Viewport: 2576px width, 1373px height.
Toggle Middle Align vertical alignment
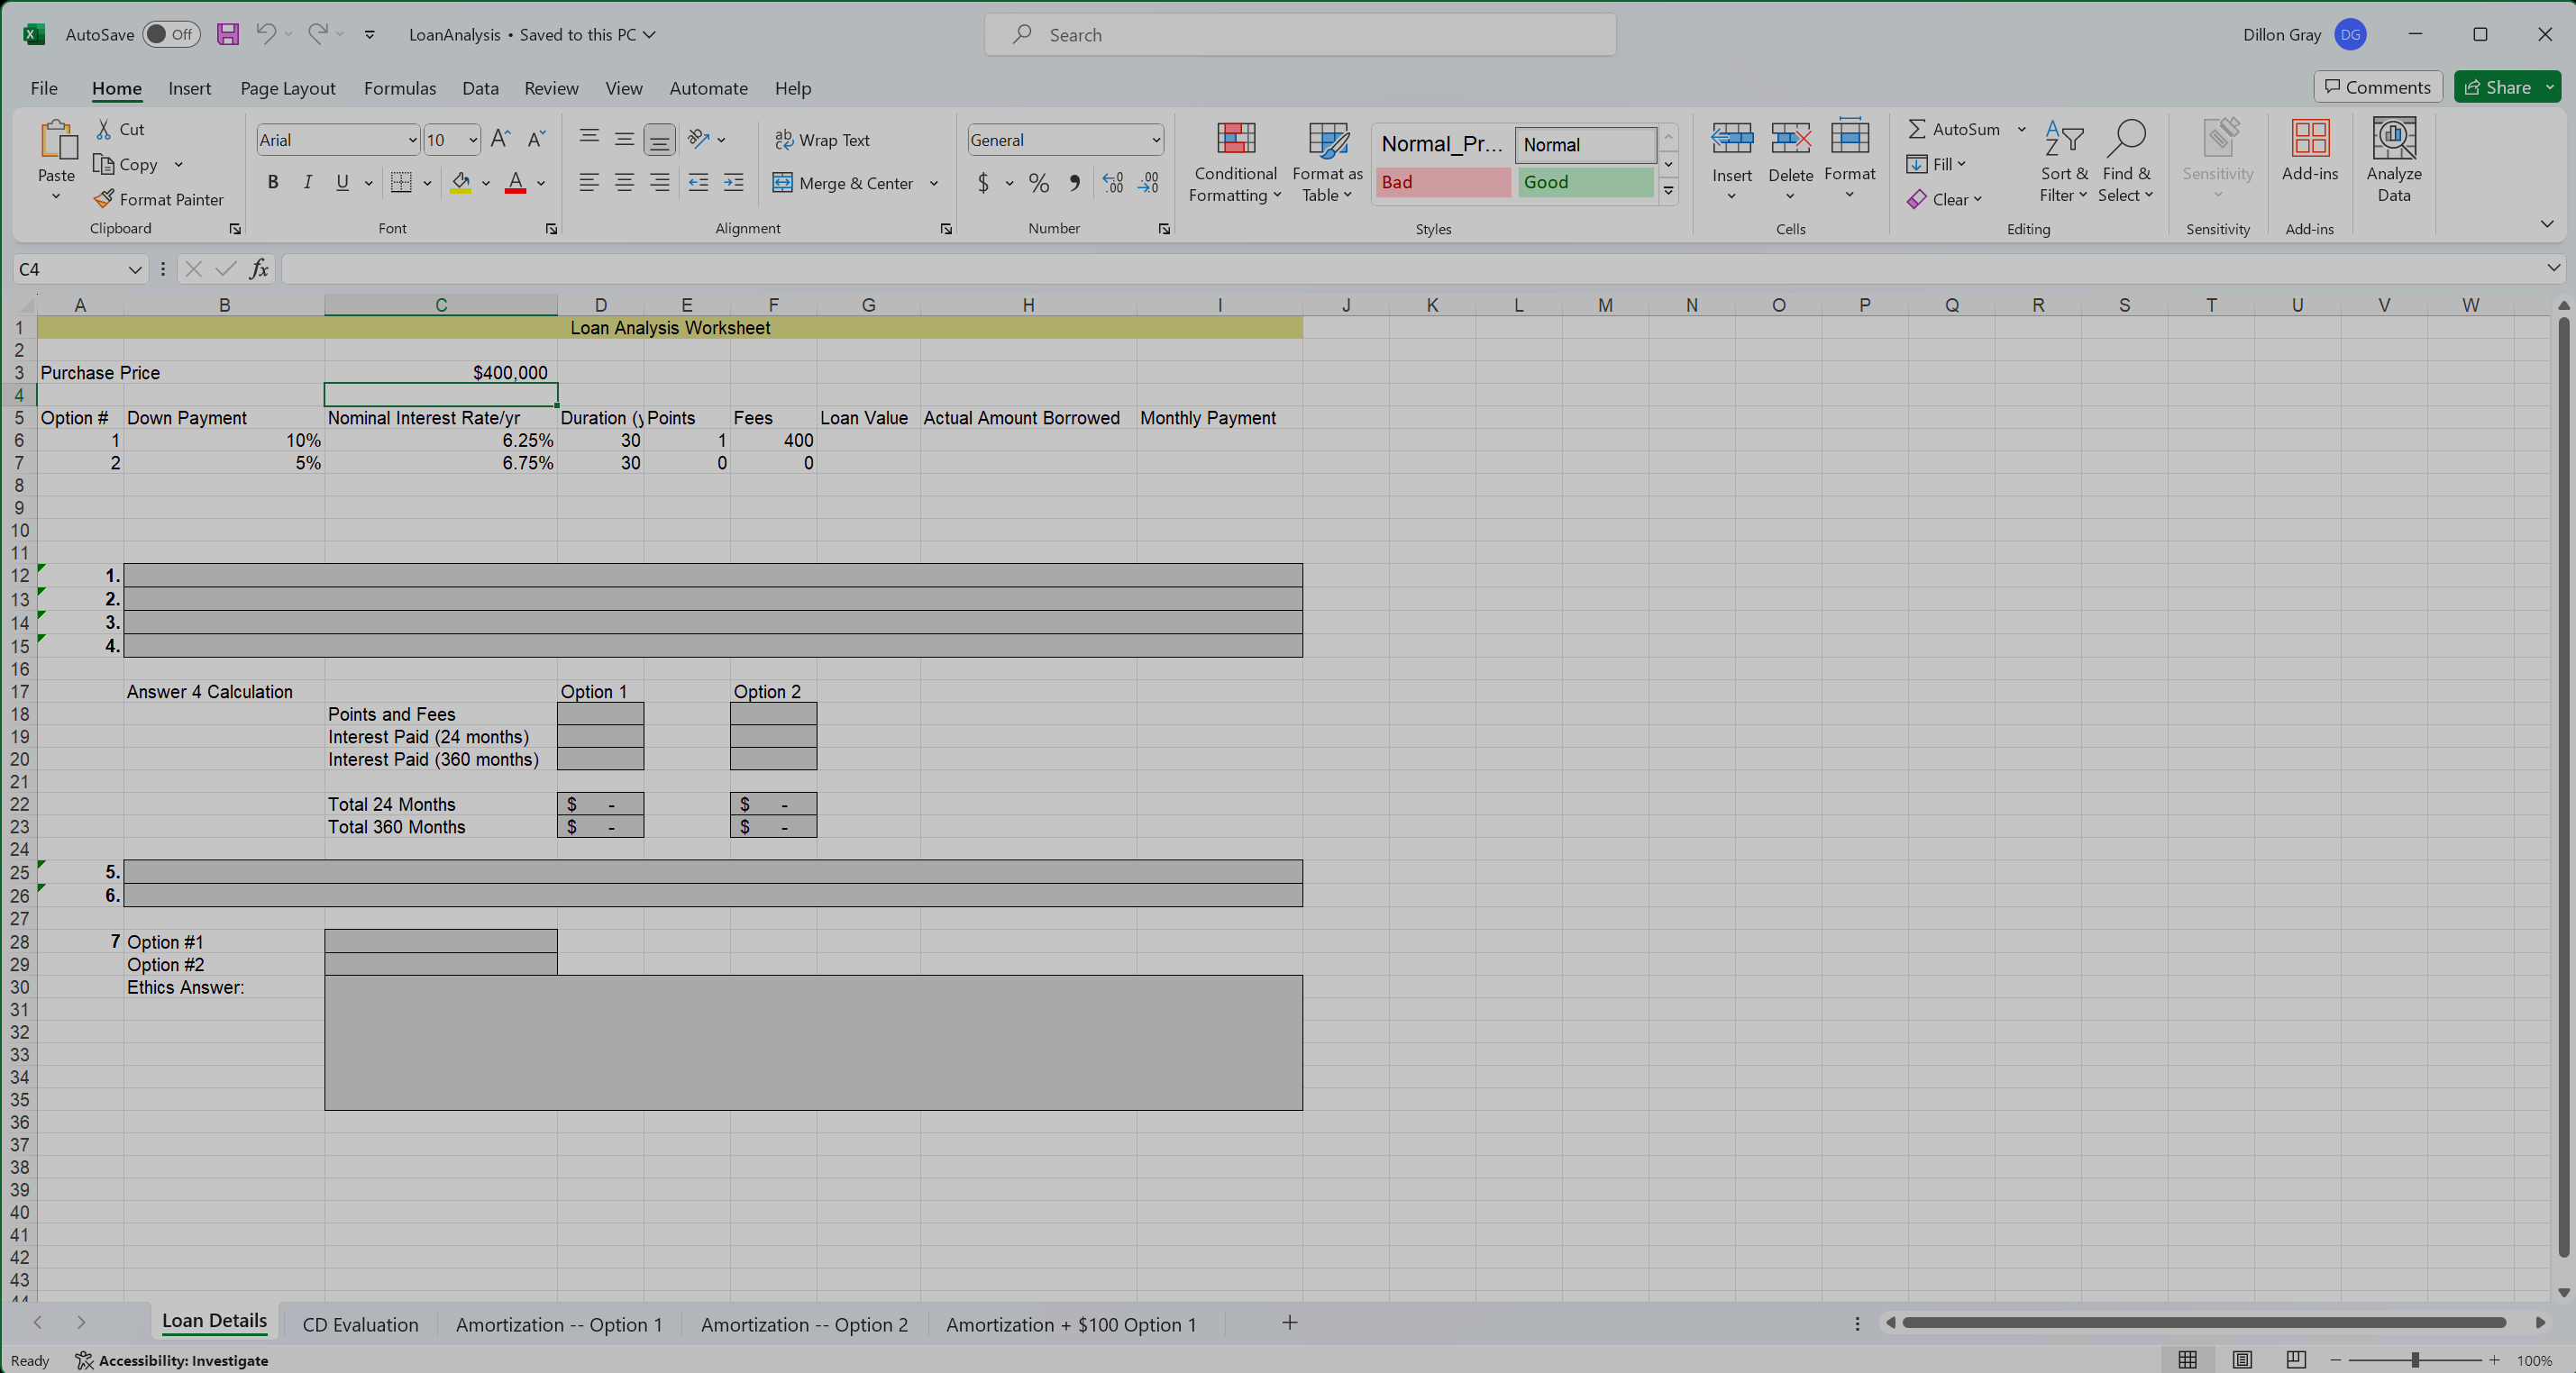[624, 139]
